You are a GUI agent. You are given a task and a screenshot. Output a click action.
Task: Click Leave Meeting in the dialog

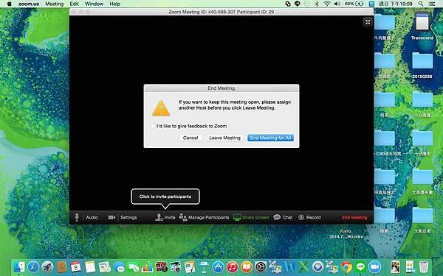click(x=225, y=138)
